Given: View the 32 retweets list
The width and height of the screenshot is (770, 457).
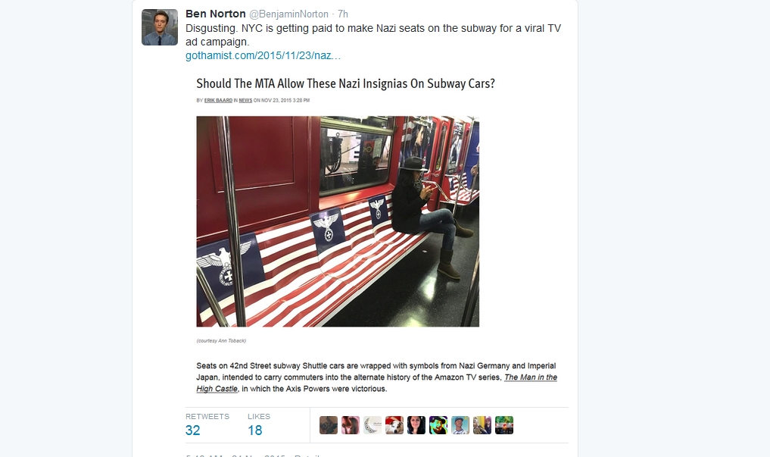Looking at the screenshot, I should click(x=207, y=424).
